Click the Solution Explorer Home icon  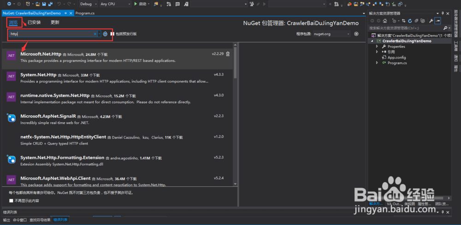pos(385,21)
